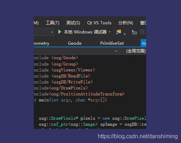Viewport: 181px width, 143px height.
Task: Expand the debugger target dropdown arrow
Action: point(110,32)
